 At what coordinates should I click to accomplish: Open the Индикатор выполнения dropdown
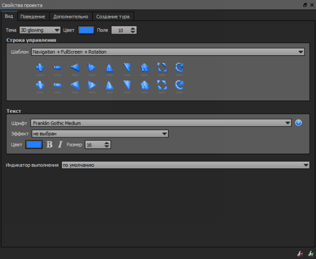185,165
